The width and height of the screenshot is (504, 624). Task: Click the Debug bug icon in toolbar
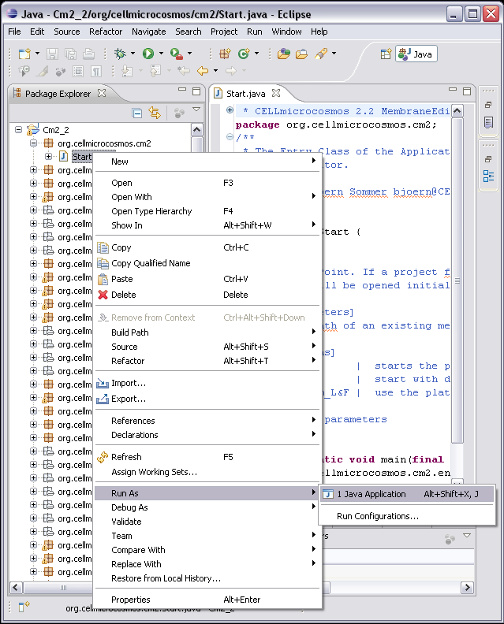(120, 54)
